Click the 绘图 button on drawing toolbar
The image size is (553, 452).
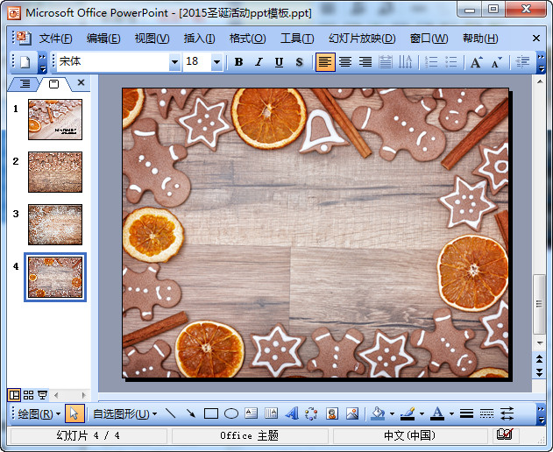[x=39, y=413]
